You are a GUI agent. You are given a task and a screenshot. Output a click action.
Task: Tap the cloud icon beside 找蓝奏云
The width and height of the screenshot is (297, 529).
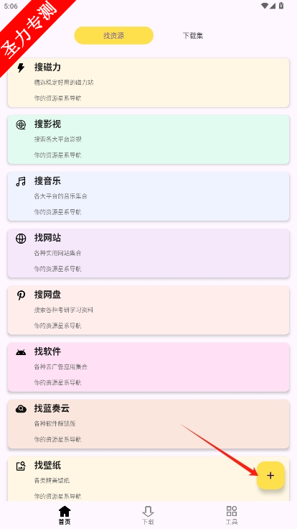click(x=21, y=409)
